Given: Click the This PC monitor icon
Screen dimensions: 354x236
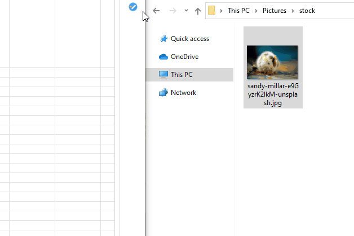Looking at the screenshot, I should (163, 75).
